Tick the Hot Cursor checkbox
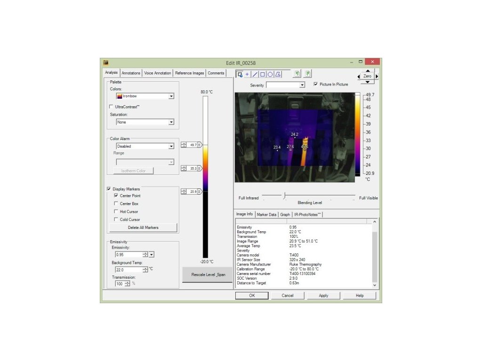Image resolution: width=482 pixels, height=361 pixels. tap(116, 212)
